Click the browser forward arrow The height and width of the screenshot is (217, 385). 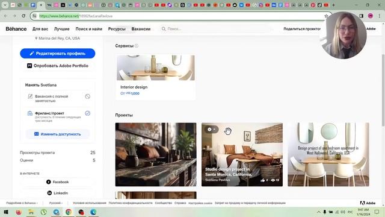point(14,16)
